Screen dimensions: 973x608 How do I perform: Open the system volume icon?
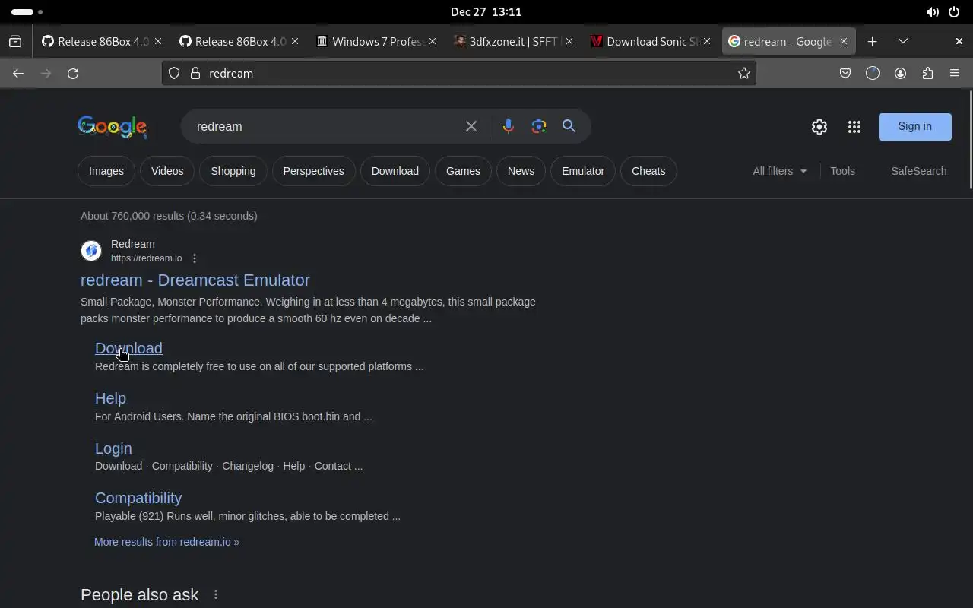[932, 12]
